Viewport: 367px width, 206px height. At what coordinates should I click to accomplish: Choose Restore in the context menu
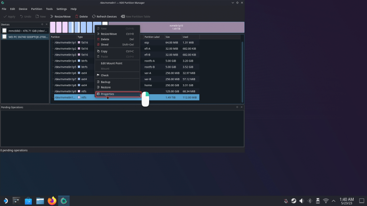click(117, 87)
